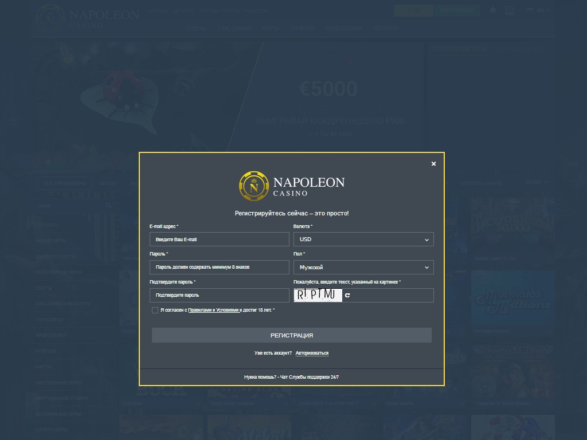Click the Napoleon Casino chip logo in dialog
Image resolution: width=587 pixels, height=440 pixels.
[x=253, y=186]
